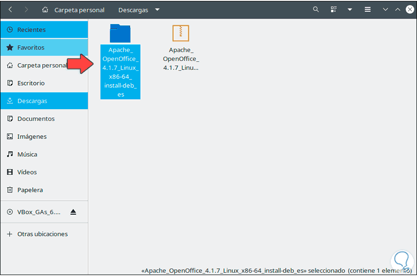Click Descargas in the path bar
The height and width of the screenshot is (276, 417).
coord(133,10)
